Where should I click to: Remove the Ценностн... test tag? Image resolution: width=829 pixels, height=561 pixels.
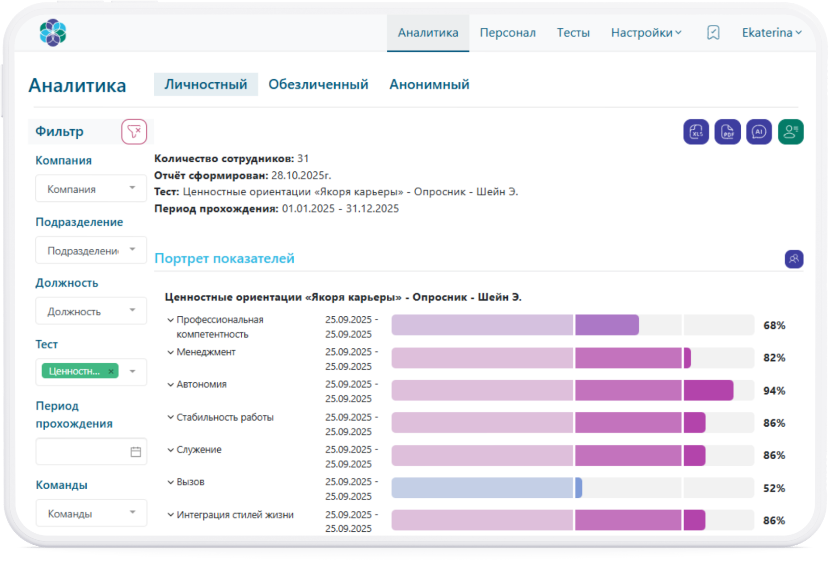[x=111, y=371]
